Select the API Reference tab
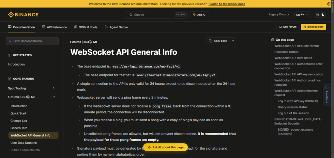 pos(54,27)
